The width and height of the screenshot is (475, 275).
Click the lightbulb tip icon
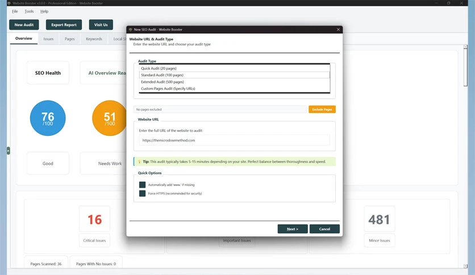[x=139, y=162]
